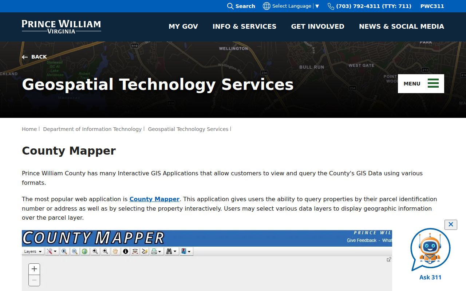Click the map pop-out icon
Screen dimensions: 466x291
pos(389,259)
